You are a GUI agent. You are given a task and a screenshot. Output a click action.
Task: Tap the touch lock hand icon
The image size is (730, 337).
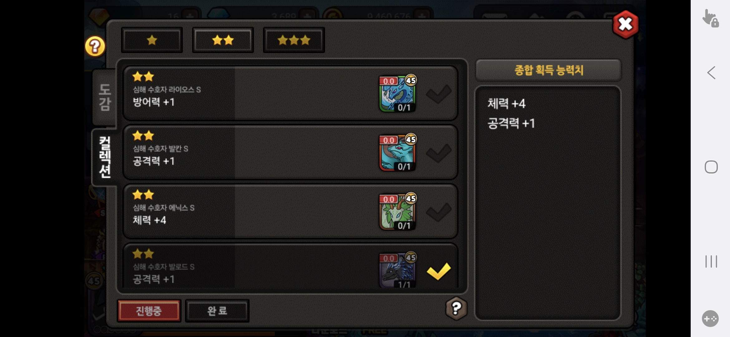(711, 18)
